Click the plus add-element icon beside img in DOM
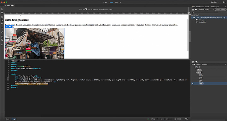 [192, 83]
